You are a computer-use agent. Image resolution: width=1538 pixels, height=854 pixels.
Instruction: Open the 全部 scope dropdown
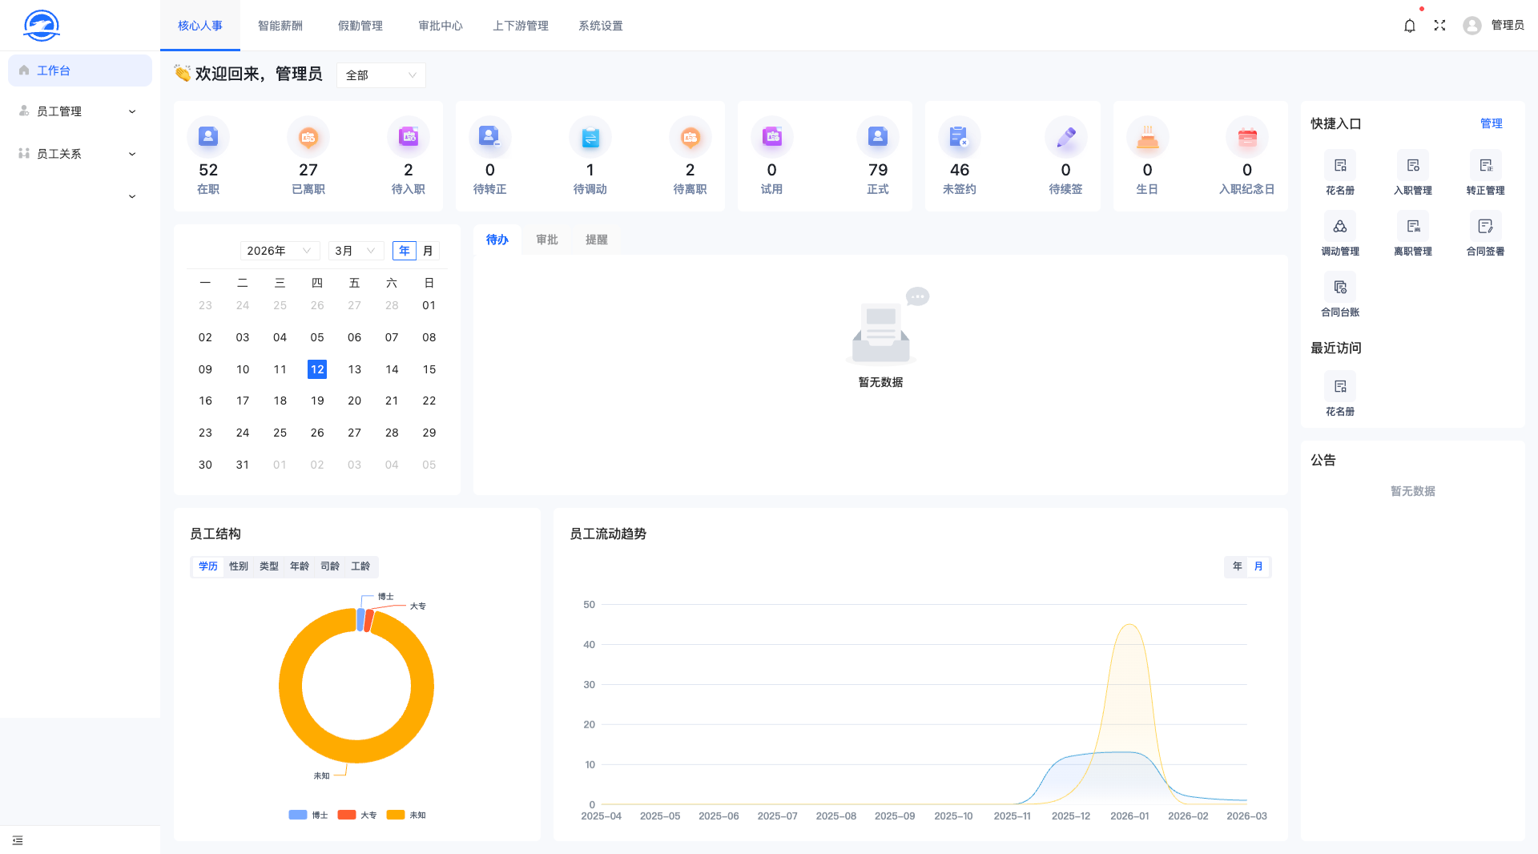[x=381, y=75]
